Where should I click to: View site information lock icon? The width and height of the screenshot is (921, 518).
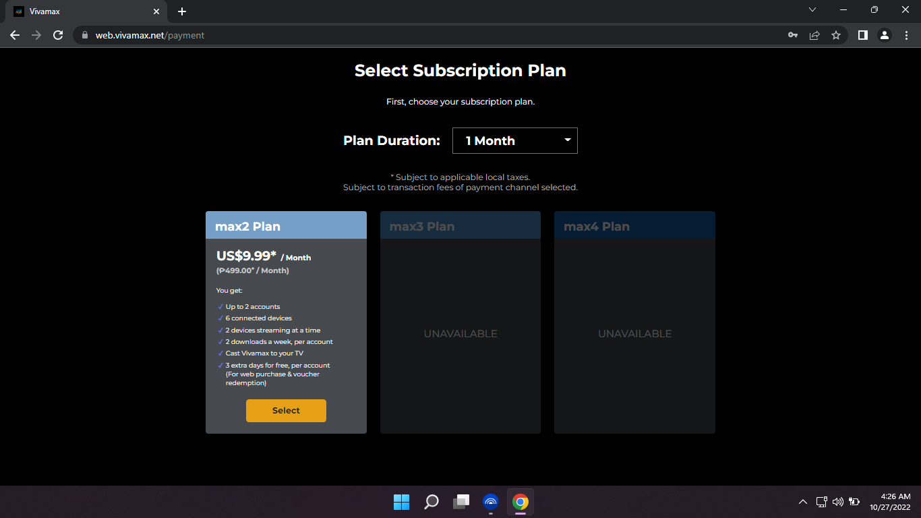(x=85, y=35)
